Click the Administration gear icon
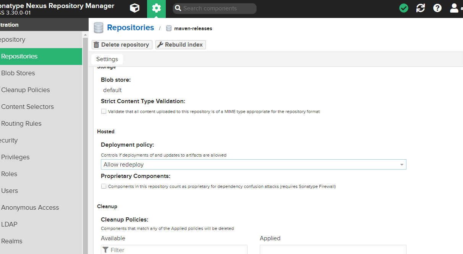Image resolution: width=463 pixels, height=254 pixels. point(156,8)
